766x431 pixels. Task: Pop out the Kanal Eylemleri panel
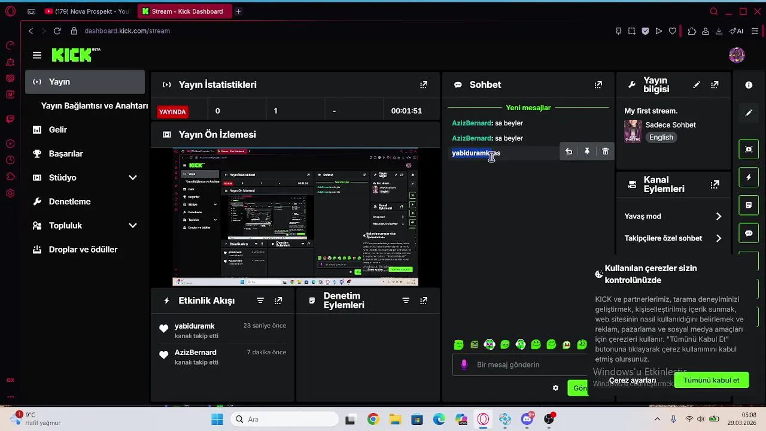click(x=715, y=185)
